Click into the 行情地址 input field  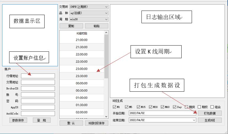point(38,76)
